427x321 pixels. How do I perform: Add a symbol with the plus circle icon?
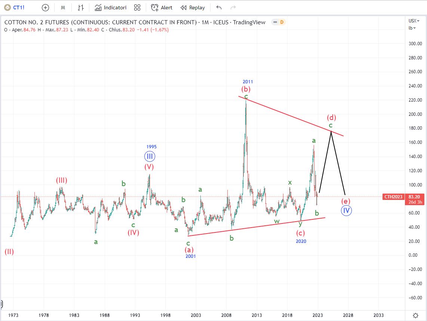46,7
